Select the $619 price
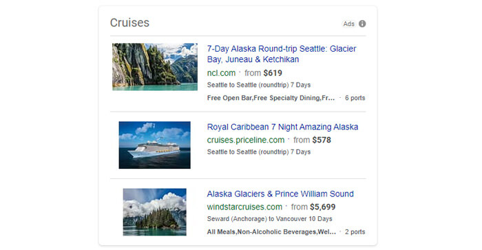Image resolution: width=482 pixels, height=250 pixels. pos(273,73)
